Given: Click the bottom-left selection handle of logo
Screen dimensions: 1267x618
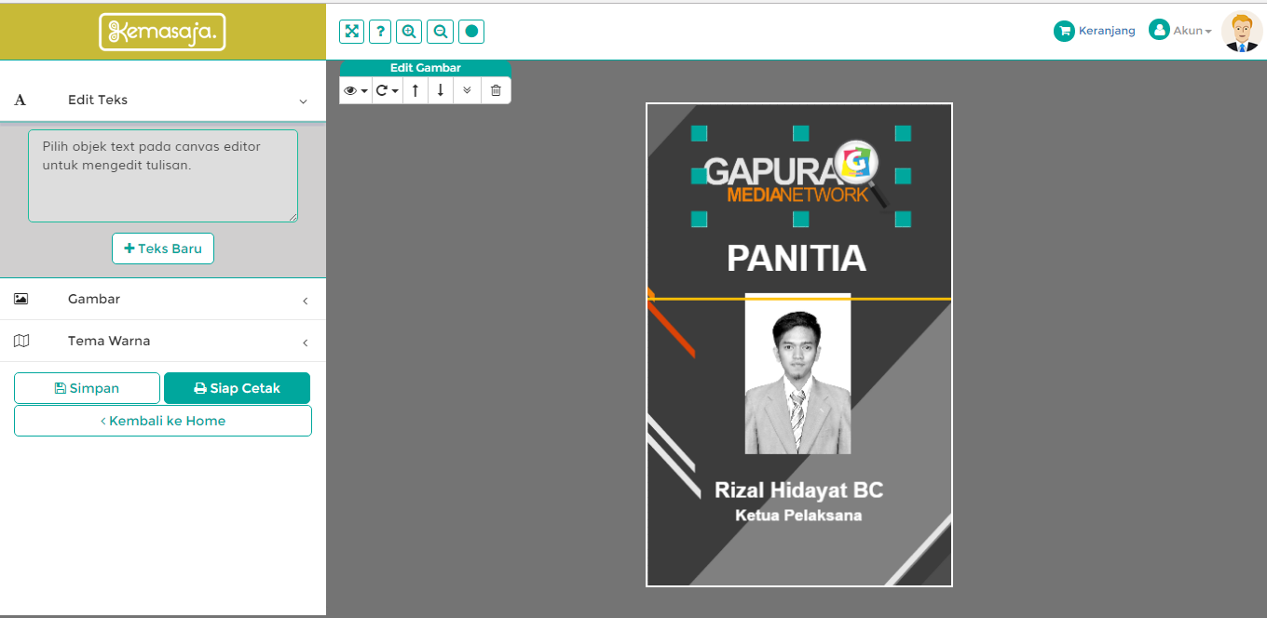Looking at the screenshot, I should [x=700, y=220].
